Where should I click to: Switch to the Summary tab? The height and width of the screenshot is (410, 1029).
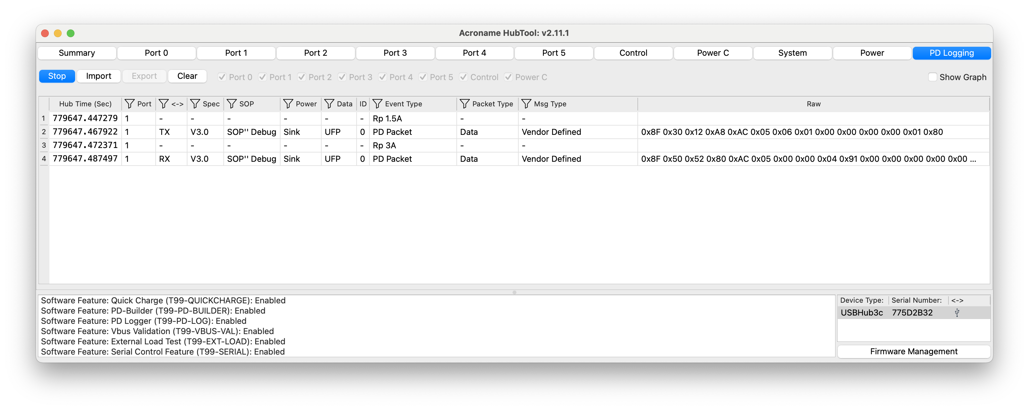pyautogui.click(x=77, y=53)
